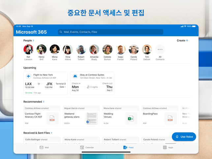212x159 pixels.
Task: Open All Contacts ellipsis icon
Action: pyautogui.click(x=160, y=49)
